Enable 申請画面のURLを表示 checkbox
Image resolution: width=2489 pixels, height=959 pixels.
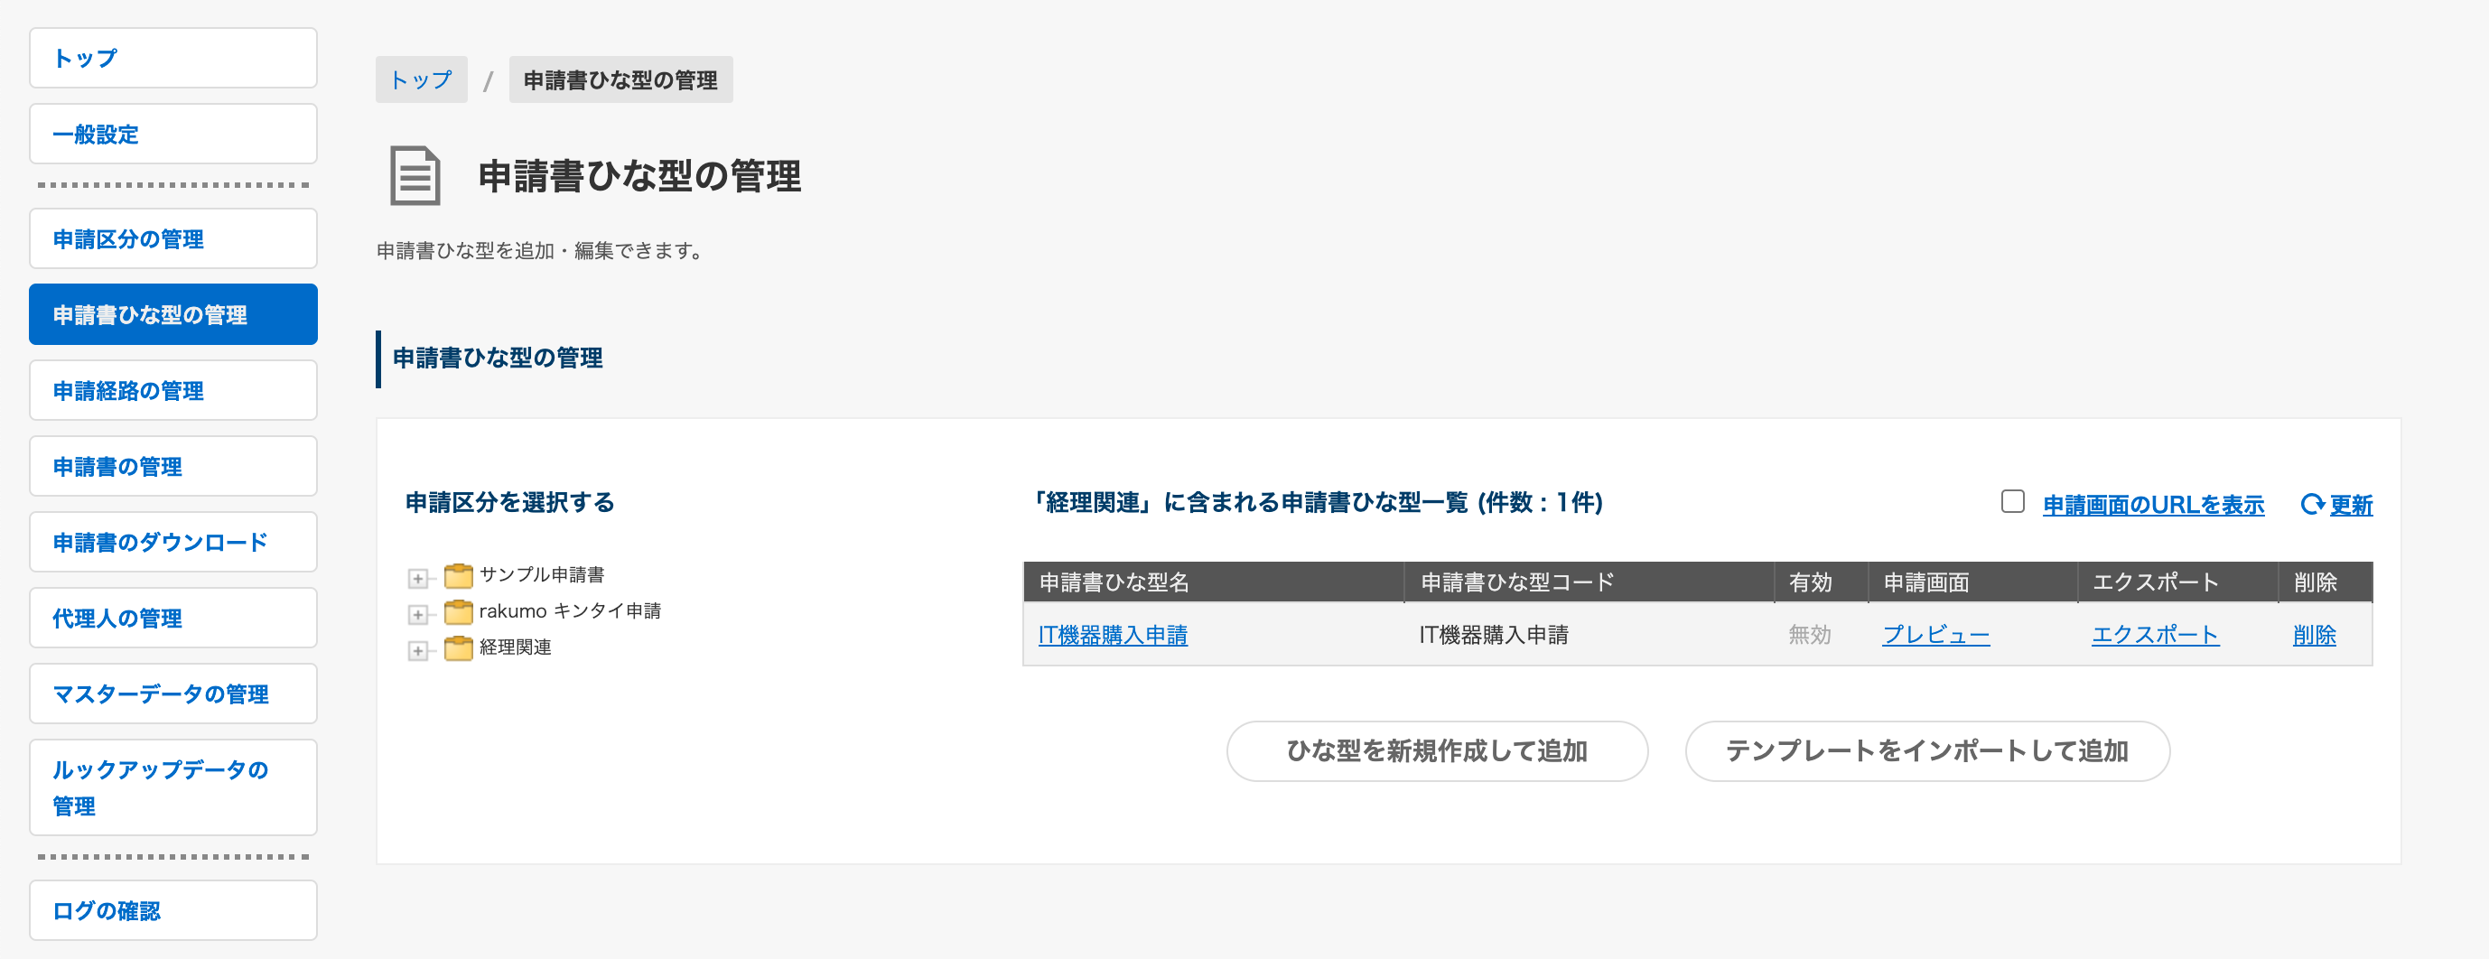pos(2011,501)
